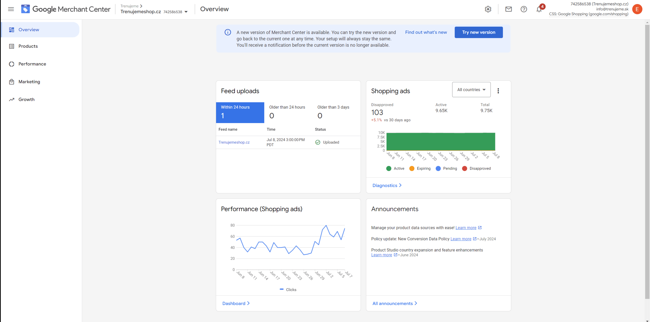Select Overview in the sidebar
650x322 pixels.
point(41,30)
